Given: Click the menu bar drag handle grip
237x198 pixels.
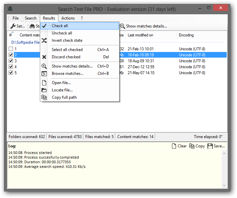Looking at the screenshot, I should pyautogui.click(x=9, y=18).
